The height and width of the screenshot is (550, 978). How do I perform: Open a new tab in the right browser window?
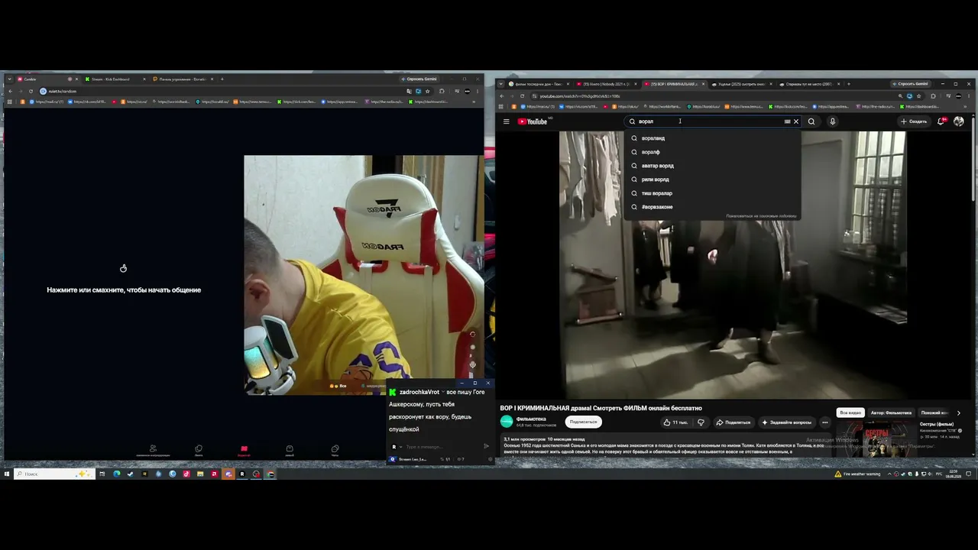849,84
